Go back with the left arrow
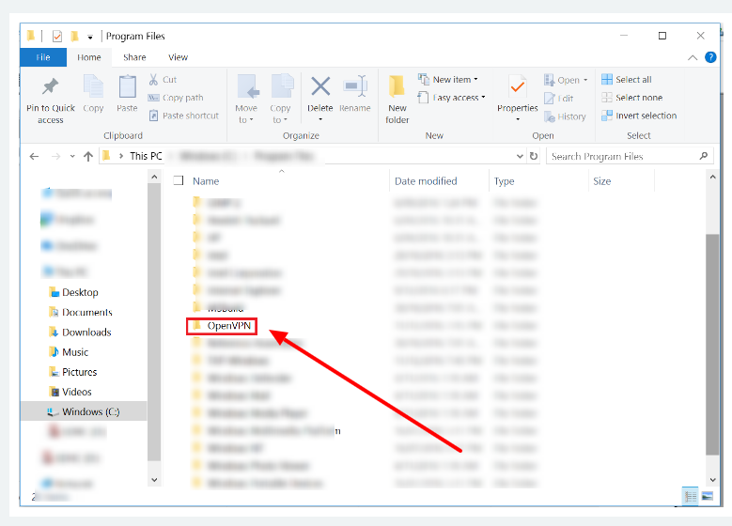 (x=34, y=156)
